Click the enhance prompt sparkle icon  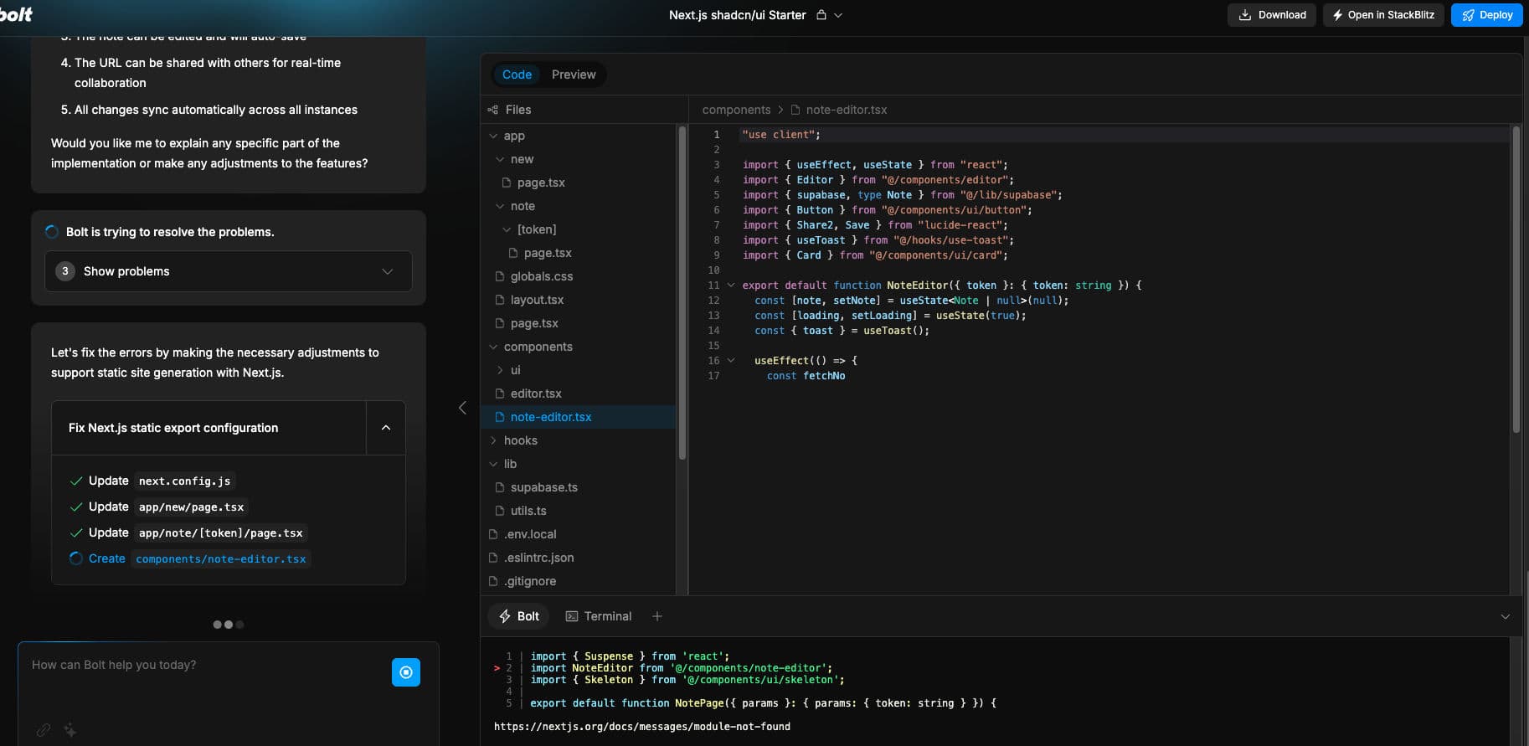point(70,730)
